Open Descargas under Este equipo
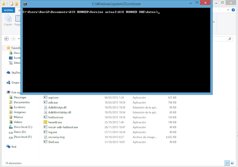The image size is (238, 167). tap(17, 97)
